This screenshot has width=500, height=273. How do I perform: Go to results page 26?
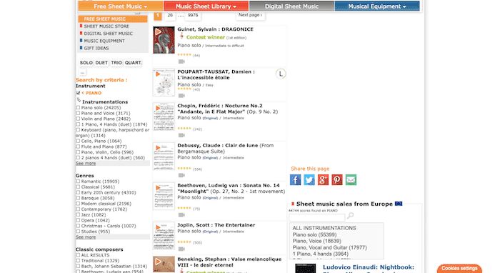pos(170,15)
